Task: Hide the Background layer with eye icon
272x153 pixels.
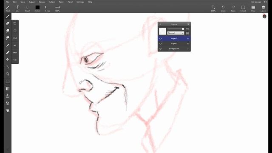Action: (161, 49)
